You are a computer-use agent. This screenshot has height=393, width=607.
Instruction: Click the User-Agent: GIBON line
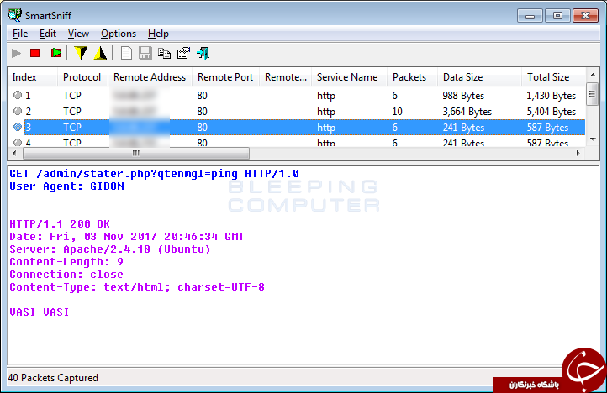point(66,186)
